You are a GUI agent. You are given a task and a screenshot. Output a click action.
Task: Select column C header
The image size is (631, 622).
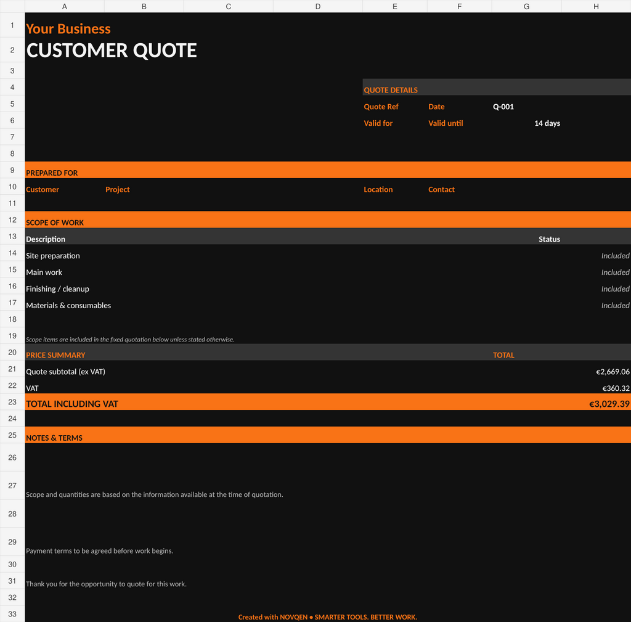tap(229, 6)
